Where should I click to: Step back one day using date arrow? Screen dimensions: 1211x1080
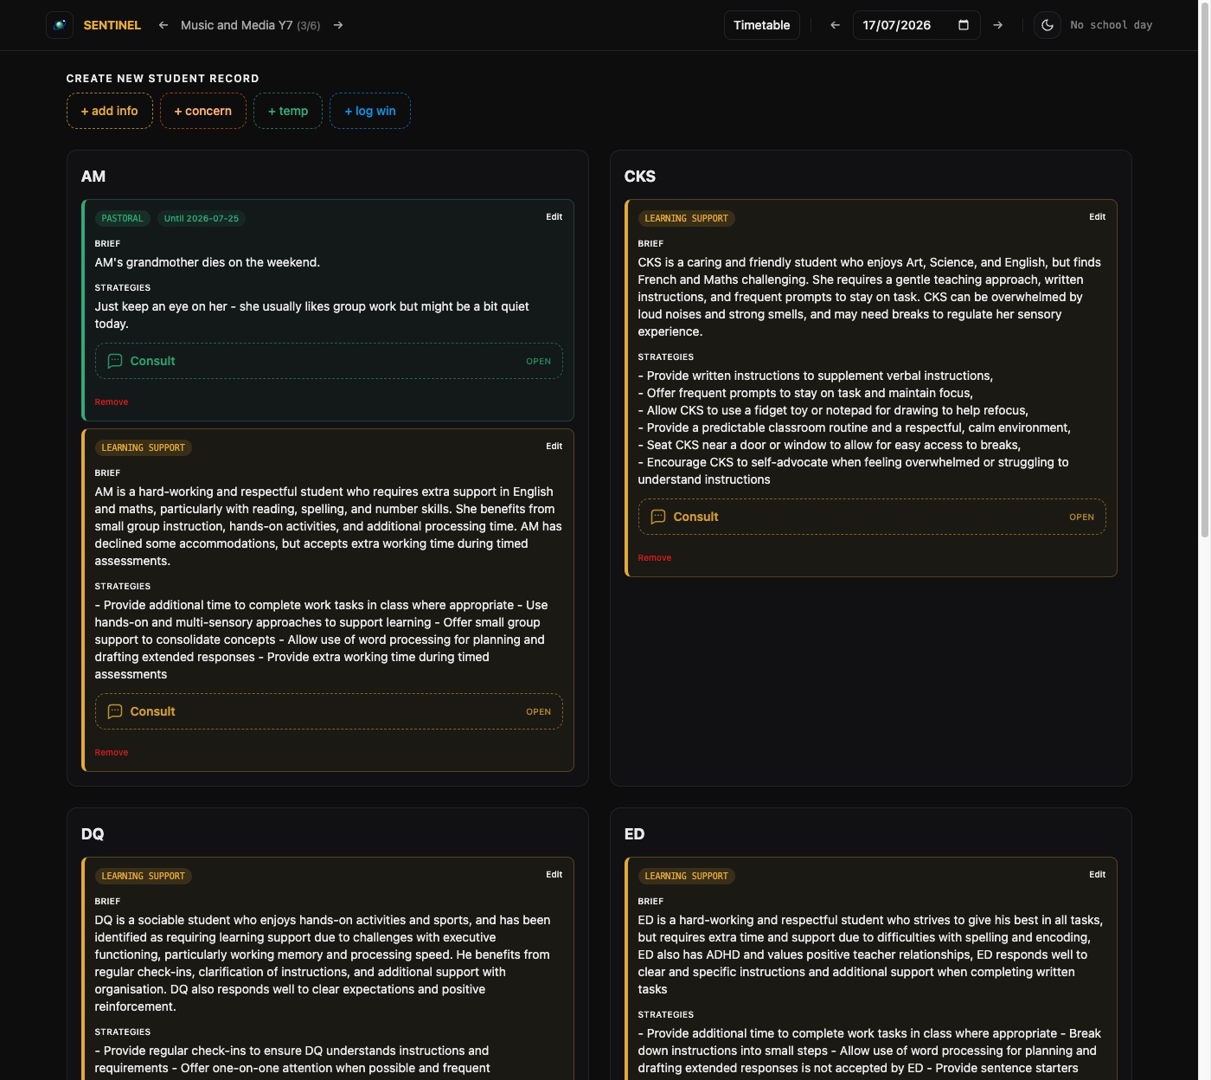pyautogui.click(x=835, y=25)
